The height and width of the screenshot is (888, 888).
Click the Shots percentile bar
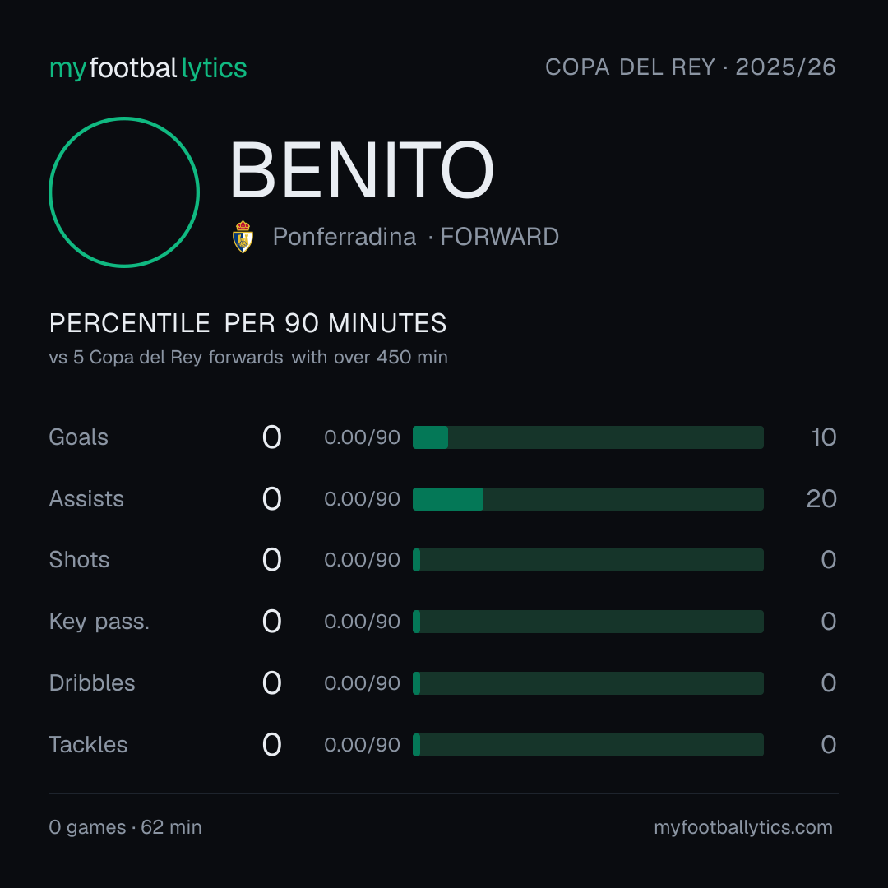pyautogui.click(x=588, y=560)
